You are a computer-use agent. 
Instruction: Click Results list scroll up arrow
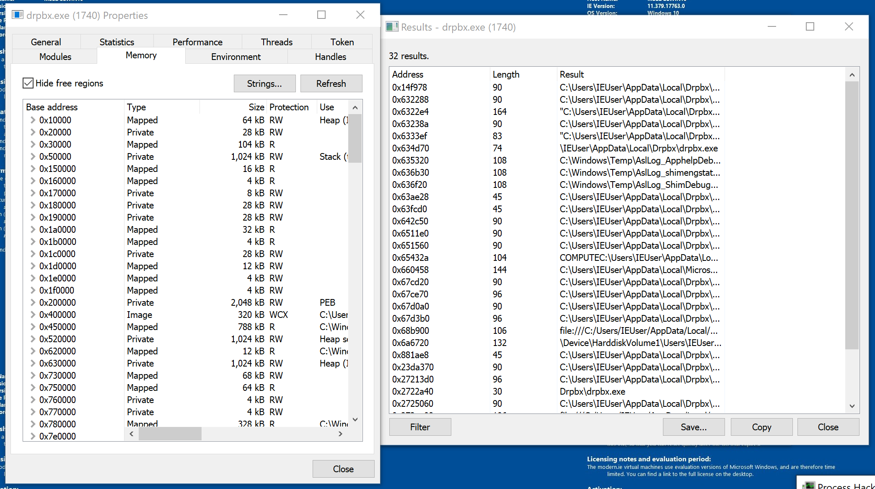tap(852, 75)
